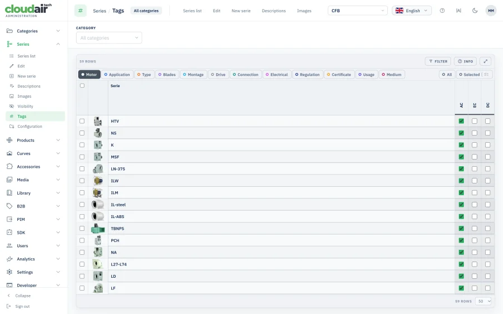This screenshot has width=503, height=314.
Task: Click the Series branch icon in sidebar
Action: pyautogui.click(x=10, y=44)
